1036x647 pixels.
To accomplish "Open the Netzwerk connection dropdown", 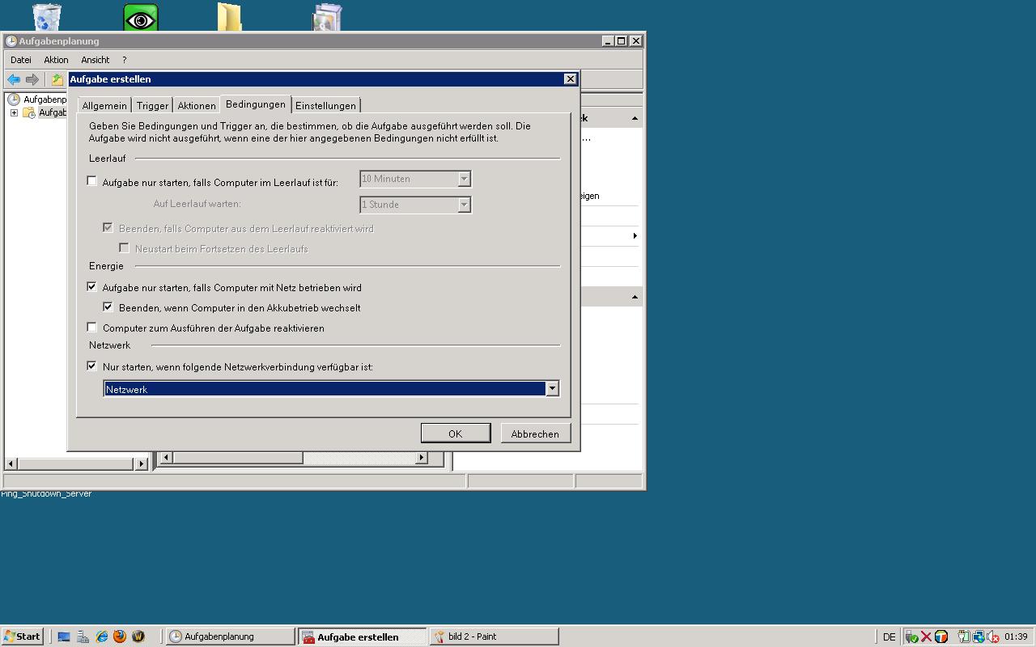I will pyautogui.click(x=552, y=389).
